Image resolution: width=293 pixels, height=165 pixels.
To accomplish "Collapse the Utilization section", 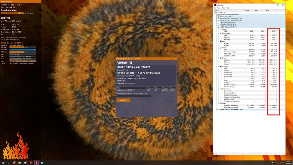I will pos(218,66).
